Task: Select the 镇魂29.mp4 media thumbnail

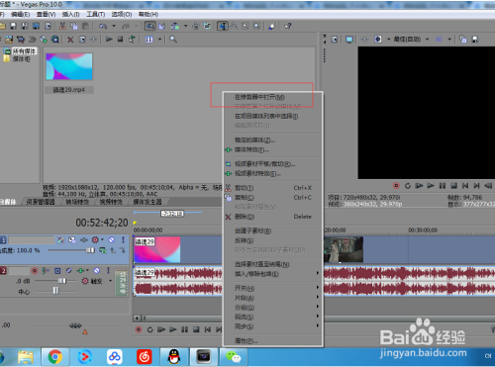Action: point(69,66)
